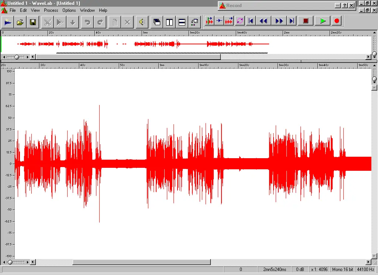Save the file with the floppy disk icon
Screen dimensions: 378x275
(33, 22)
